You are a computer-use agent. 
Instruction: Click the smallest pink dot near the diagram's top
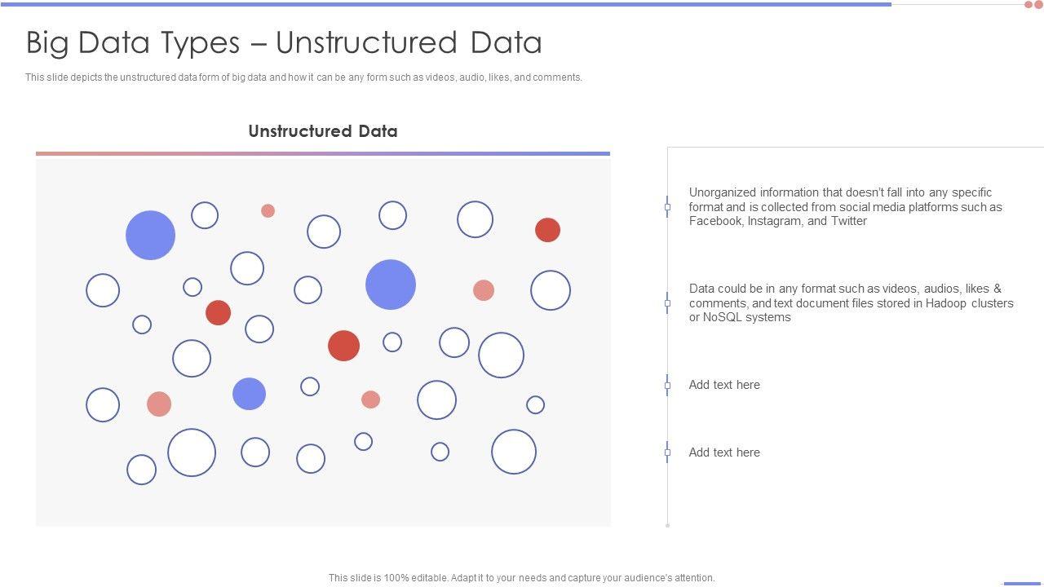coord(268,210)
